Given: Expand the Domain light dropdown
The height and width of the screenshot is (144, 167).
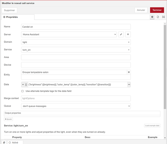Looking at the screenshot, I should (76, 42).
